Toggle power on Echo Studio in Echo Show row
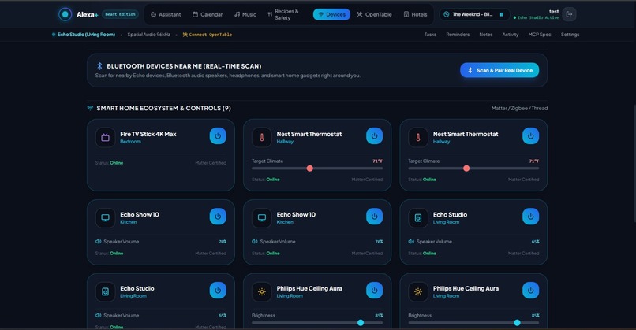The width and height of the screenshot is (636, 330). click(x=530, y=217)
